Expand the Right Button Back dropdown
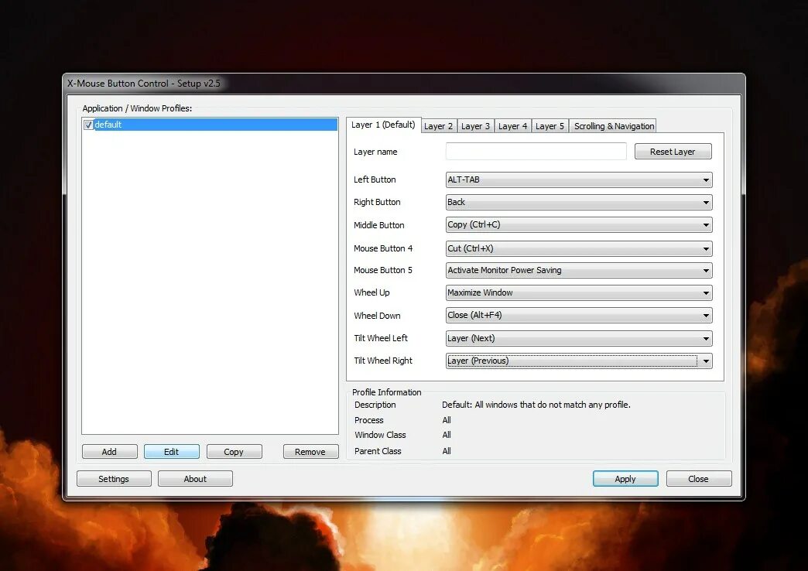The width and height of the screenshot is (808, 571). [579, 202]
